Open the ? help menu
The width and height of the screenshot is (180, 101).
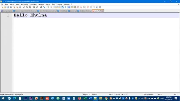coord(72,4)
